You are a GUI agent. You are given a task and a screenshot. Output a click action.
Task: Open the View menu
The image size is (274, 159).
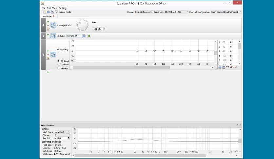pyautogui.click(x=55, y=8)
